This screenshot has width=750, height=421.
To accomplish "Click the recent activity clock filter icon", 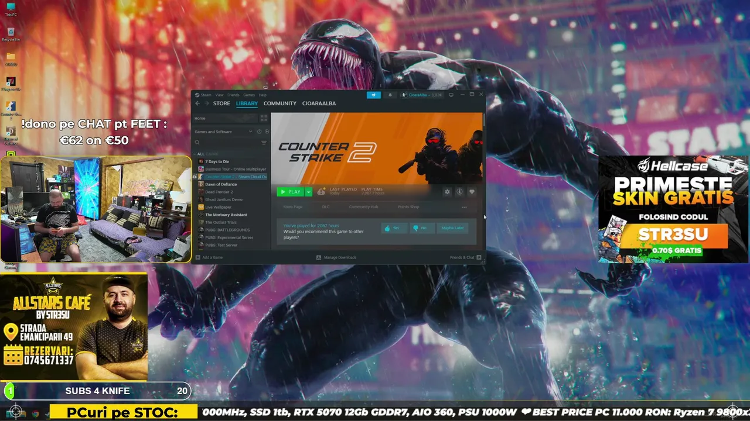I will (x=259, y=132).
